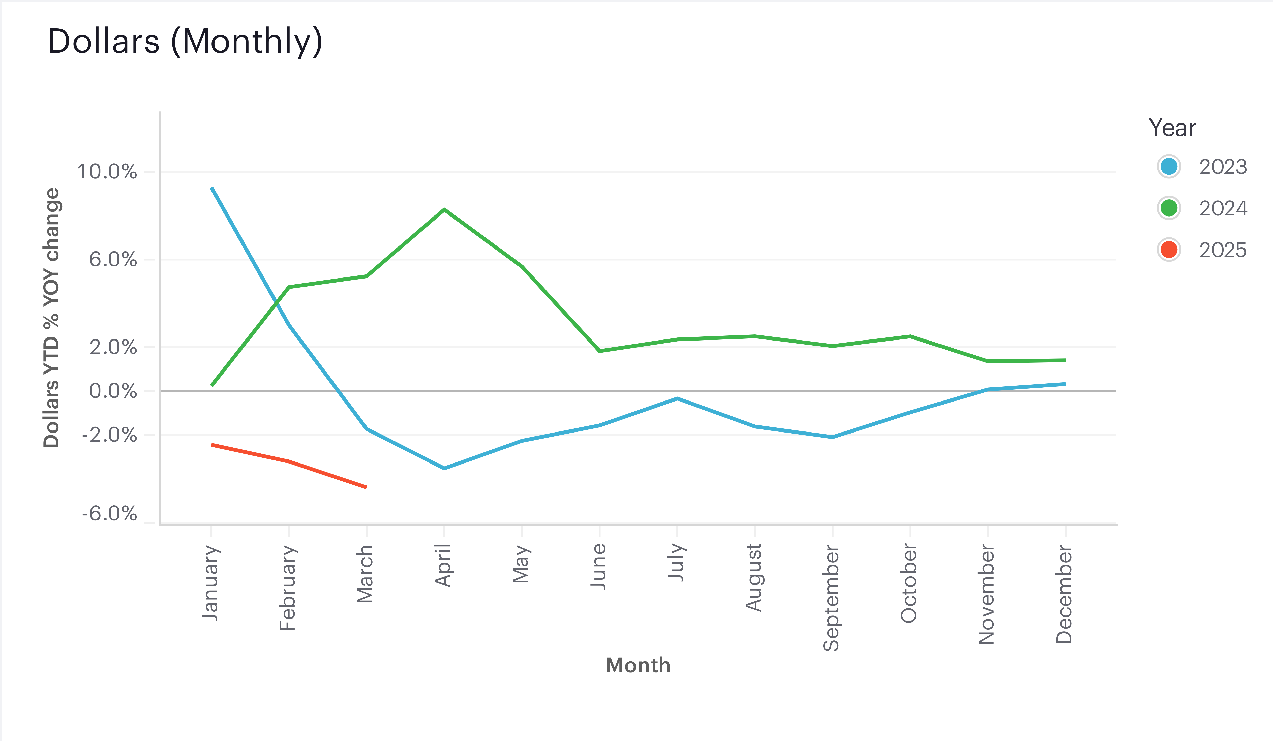1273x741 pixels.
Task: Click the "Month" x-axis title
Action: point(638,666)
